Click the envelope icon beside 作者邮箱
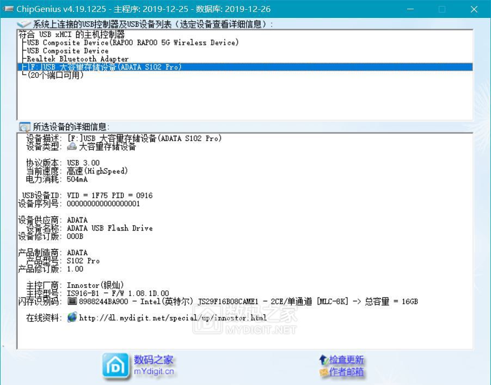This screenshot has width=491, height=385. 324,371
